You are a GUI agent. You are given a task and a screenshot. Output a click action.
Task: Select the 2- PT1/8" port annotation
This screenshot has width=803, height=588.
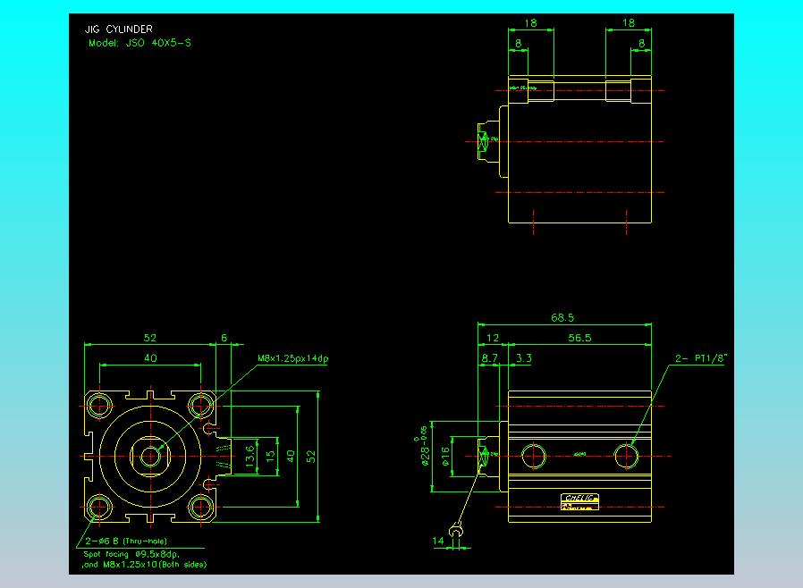point(701,359)
